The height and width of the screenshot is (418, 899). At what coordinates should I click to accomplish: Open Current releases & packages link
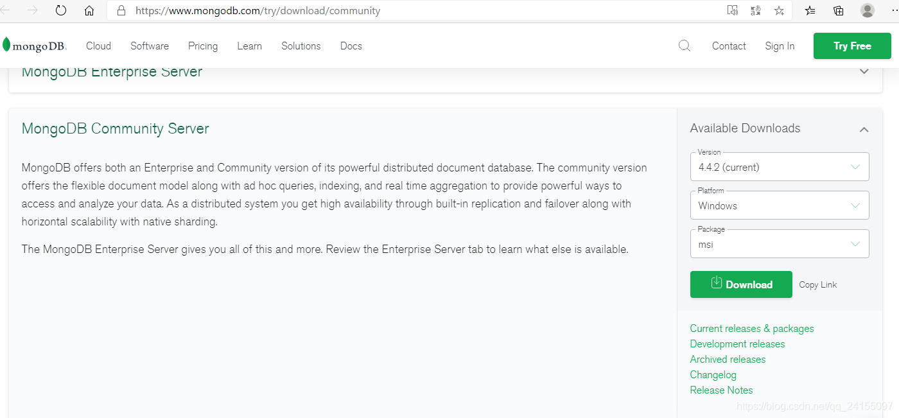[x=752, y=329]
